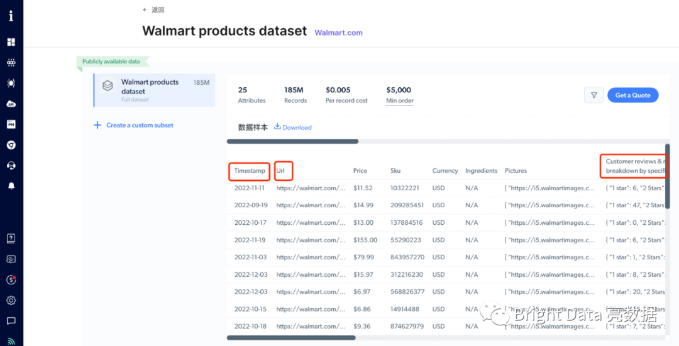Click the top horizontal scrollbar thumb

(293, 141)
